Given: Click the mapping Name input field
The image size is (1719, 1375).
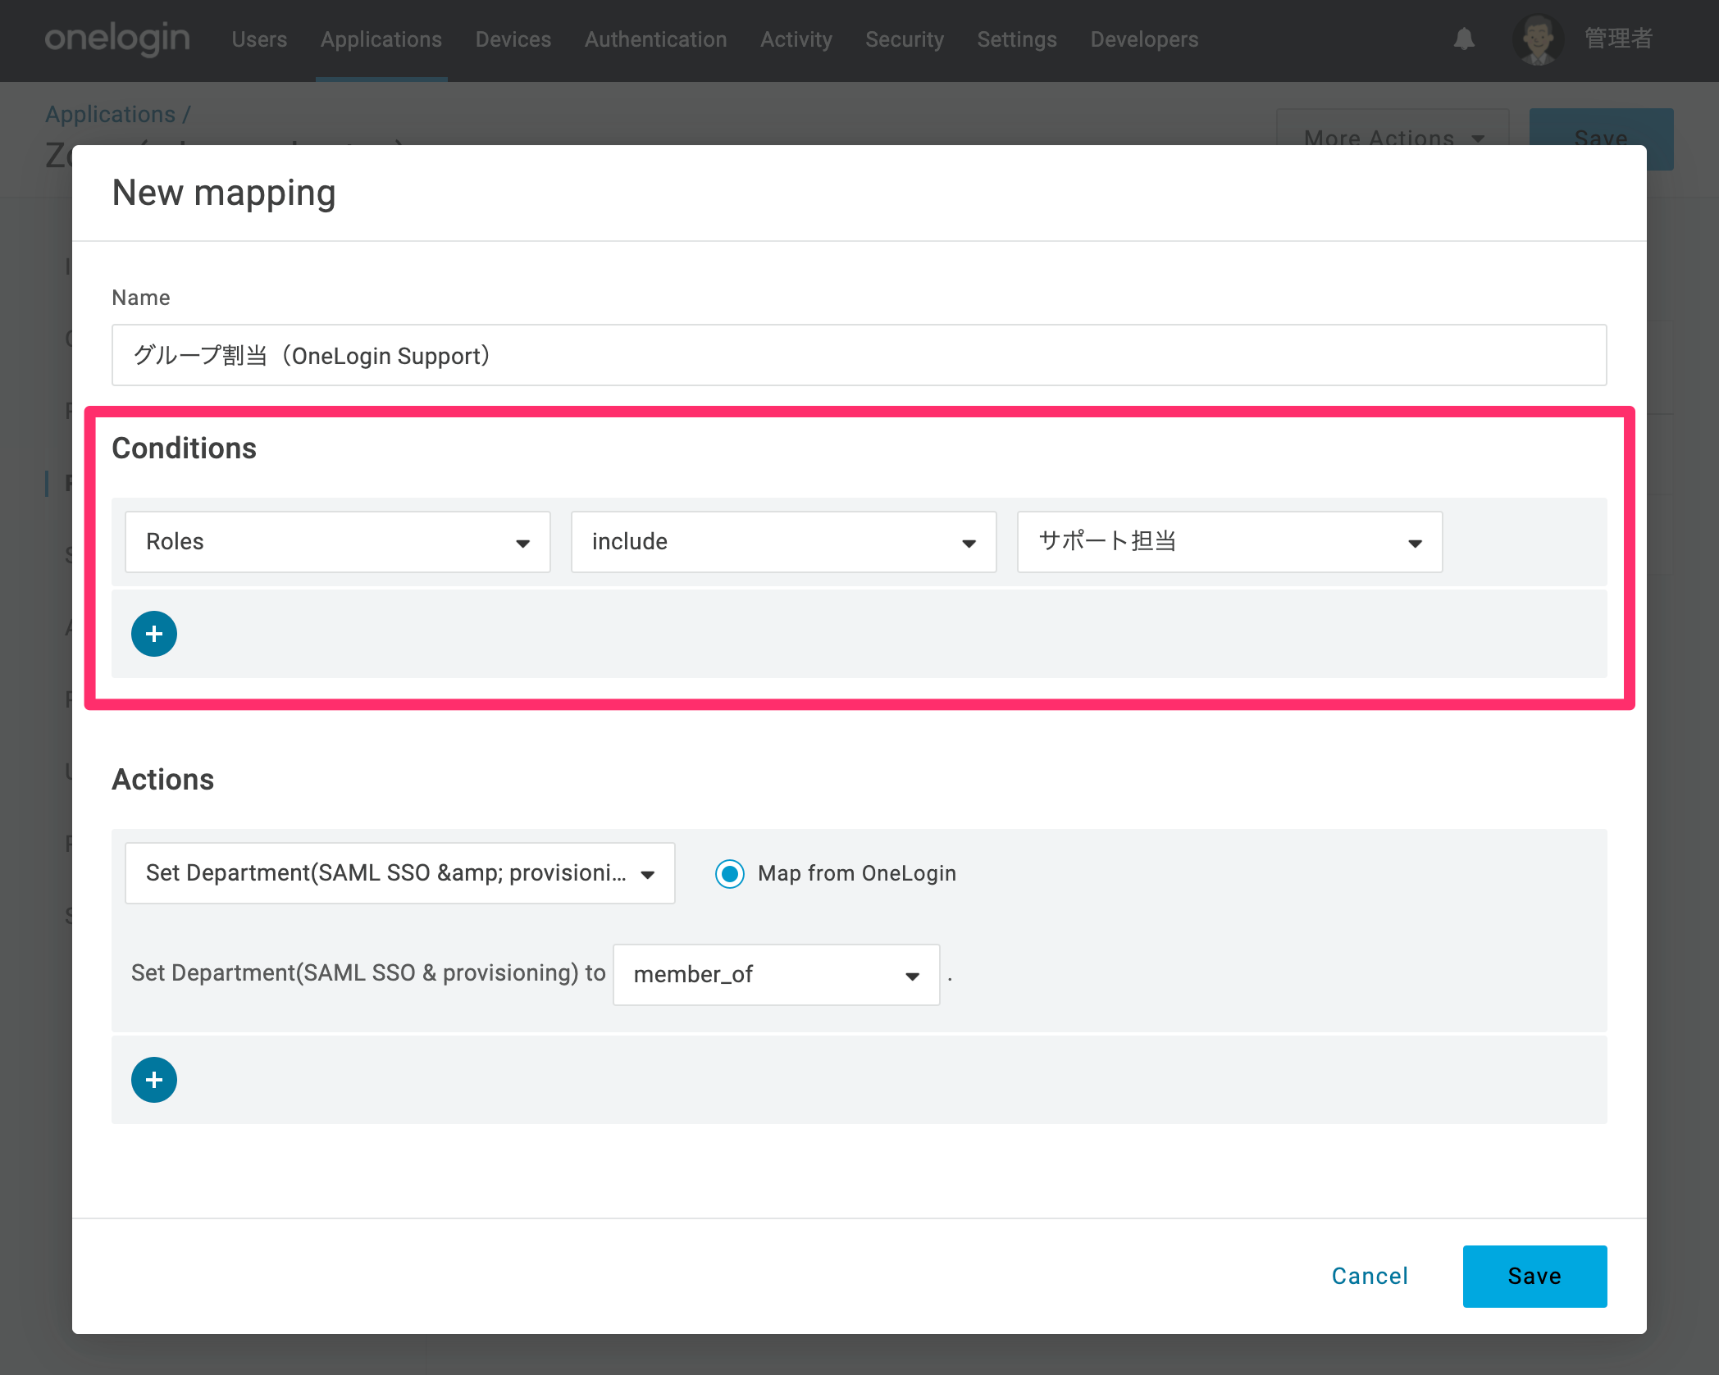Looking at the screenshot, I should (859, 356).
